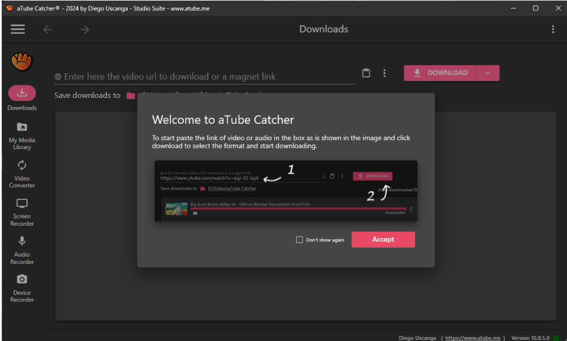
Task: Accept the welcome dialog
Action: 383,239
